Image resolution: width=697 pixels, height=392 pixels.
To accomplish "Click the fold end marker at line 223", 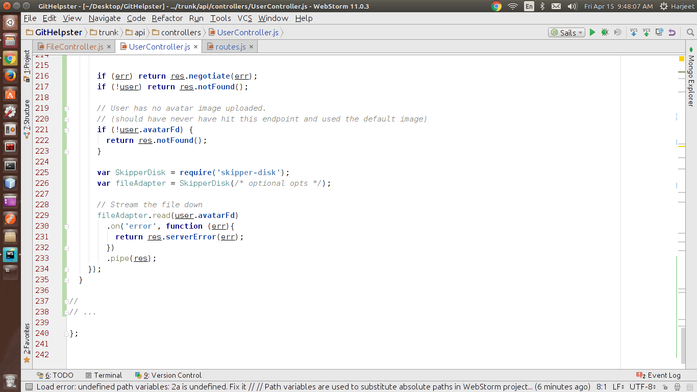I will (x=67, y=151).
